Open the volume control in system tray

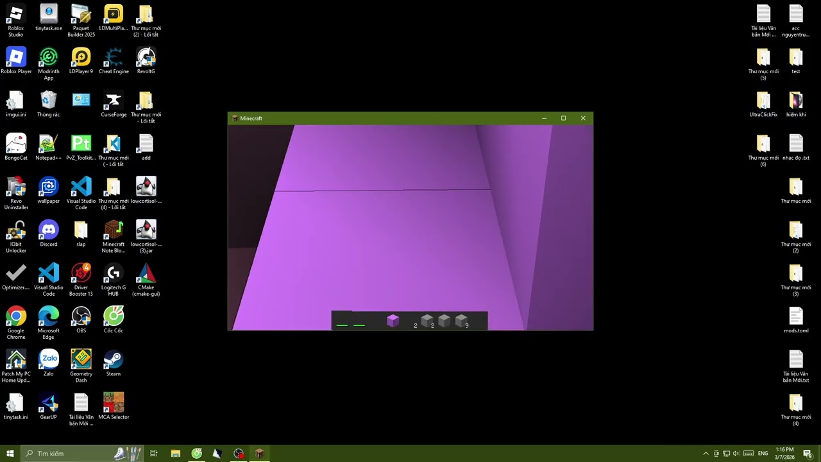(736, 454)
